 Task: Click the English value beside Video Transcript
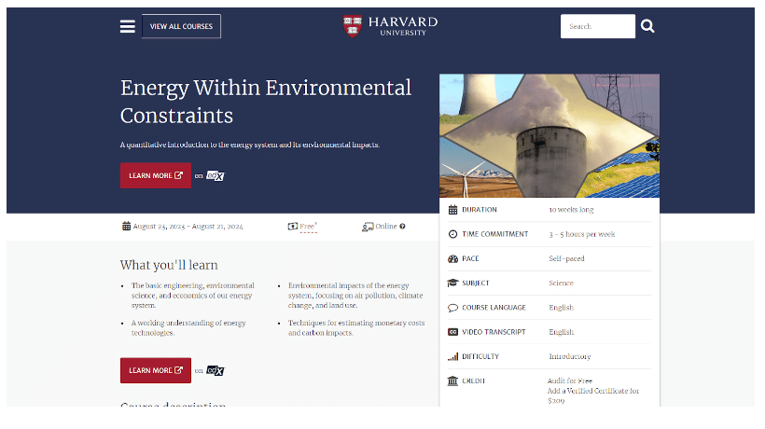[561, 332]
